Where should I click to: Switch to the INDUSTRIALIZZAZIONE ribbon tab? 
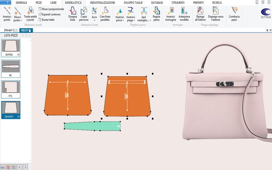[x=102, y=3]
